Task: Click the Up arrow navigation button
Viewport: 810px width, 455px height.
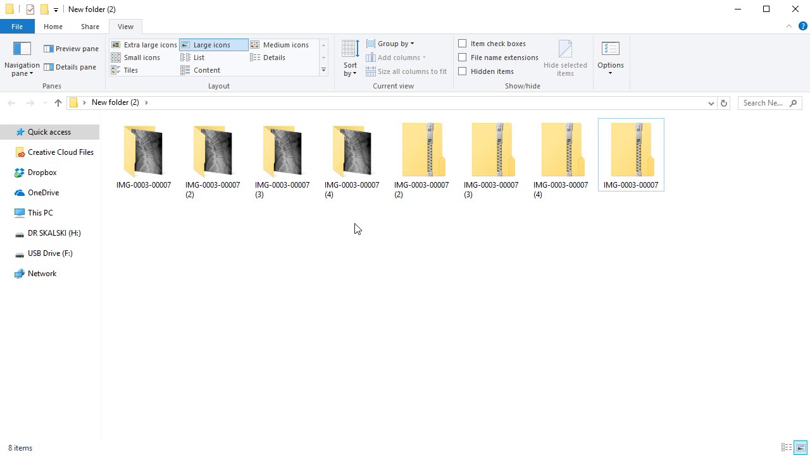Action: coord(58,103)
